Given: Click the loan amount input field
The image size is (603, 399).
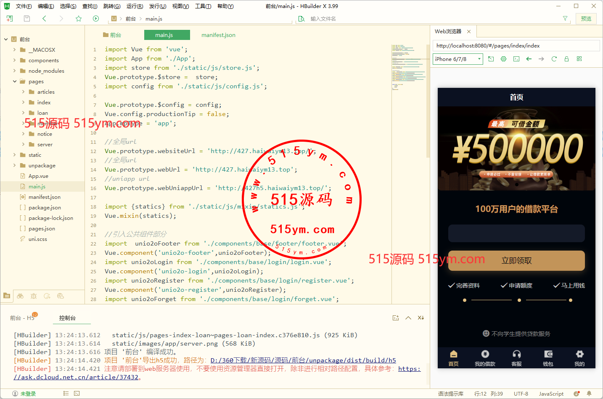Looking at the screenshot, I should (x=516, y=233).
